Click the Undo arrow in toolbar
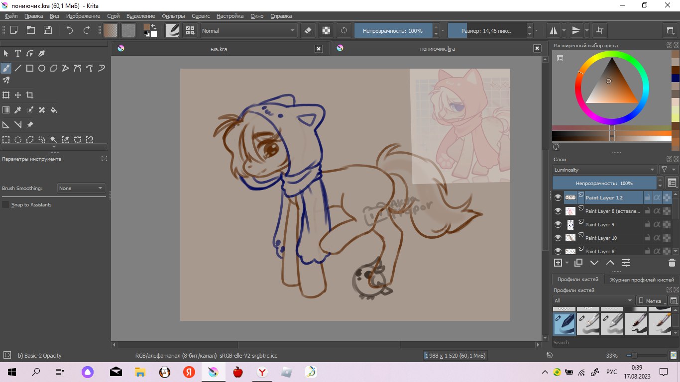 tap(70, 30)
